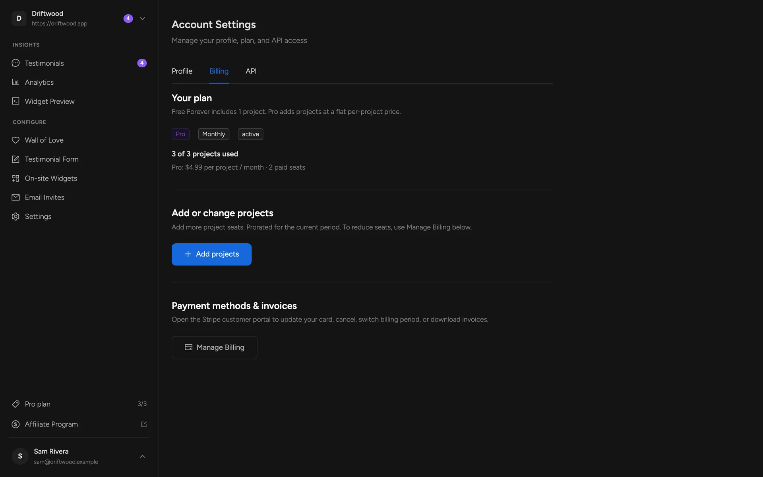Click the Add projects button
The image size is (763, 477).
tap(211, 254)
